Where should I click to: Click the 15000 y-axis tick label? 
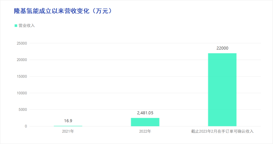point(22,76)
